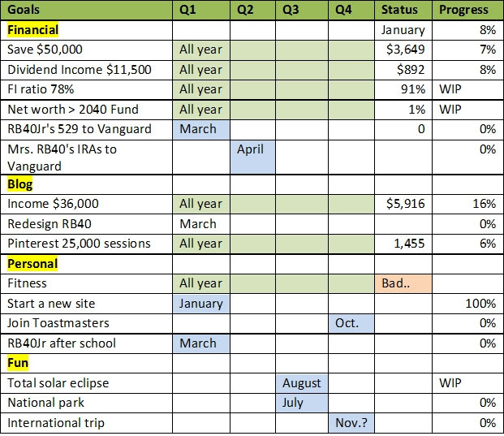
Task: Select the Nov.? international trip cell
Action: 351,423
